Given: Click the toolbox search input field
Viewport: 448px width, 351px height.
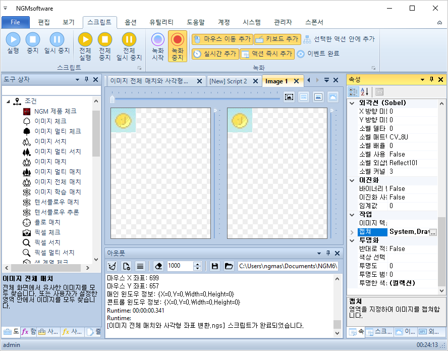Looking at the screenshot, I should click(x=51, y=90).
